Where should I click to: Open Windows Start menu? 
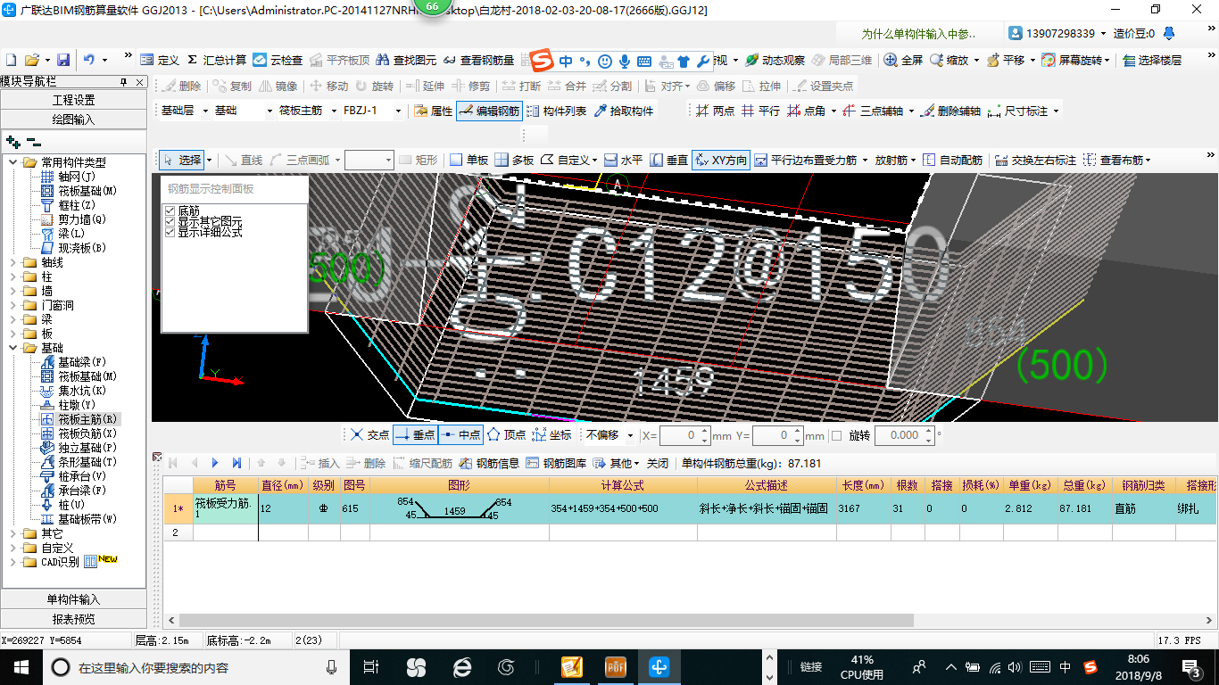(21, 666)
